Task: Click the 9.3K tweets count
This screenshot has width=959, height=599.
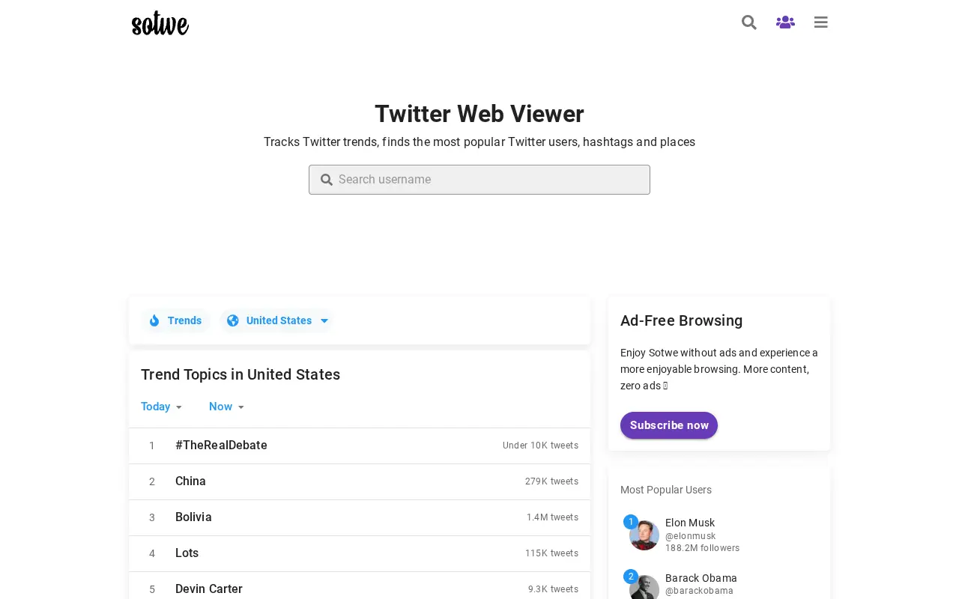Action: (x=553, y=589)
